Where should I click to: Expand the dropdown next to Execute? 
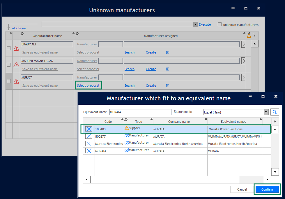coord(196,24)
